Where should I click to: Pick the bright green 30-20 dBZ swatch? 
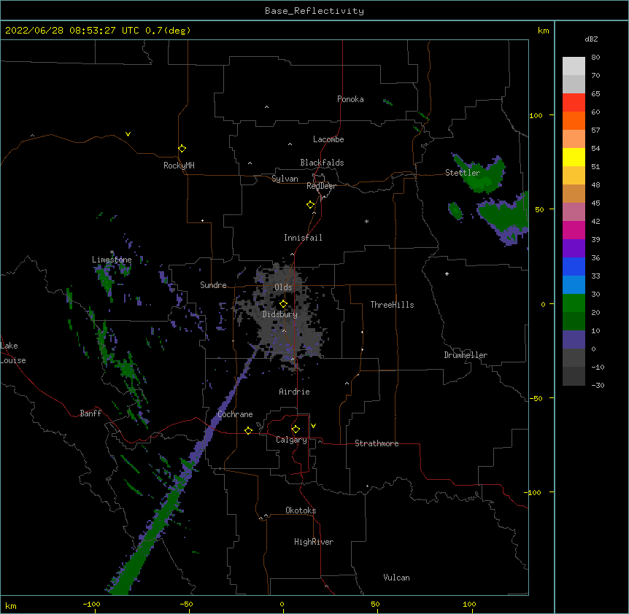(574, 303)
